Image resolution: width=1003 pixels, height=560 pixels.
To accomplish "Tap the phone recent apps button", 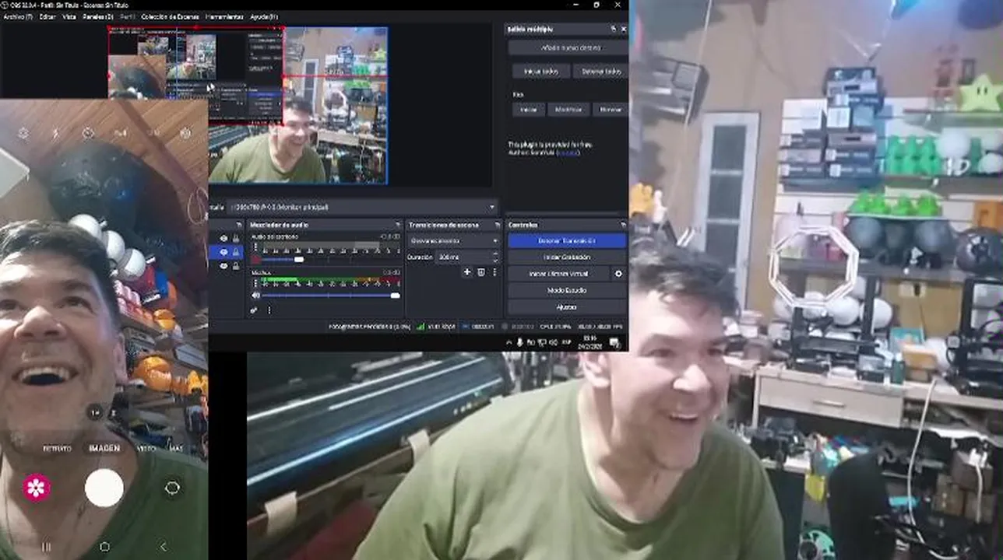I will pos(46,547).
